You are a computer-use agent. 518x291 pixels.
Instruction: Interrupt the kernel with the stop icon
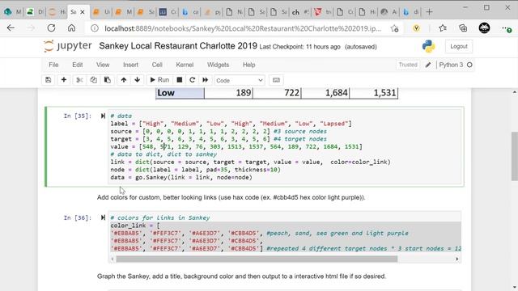[x=180, y=80]
